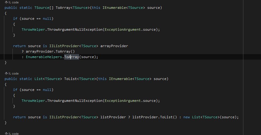
Task: Click ThrowHelper inside the ToArray method
Action: 33,29
